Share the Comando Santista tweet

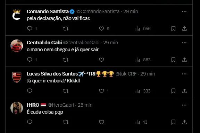[x=184, y=28]
